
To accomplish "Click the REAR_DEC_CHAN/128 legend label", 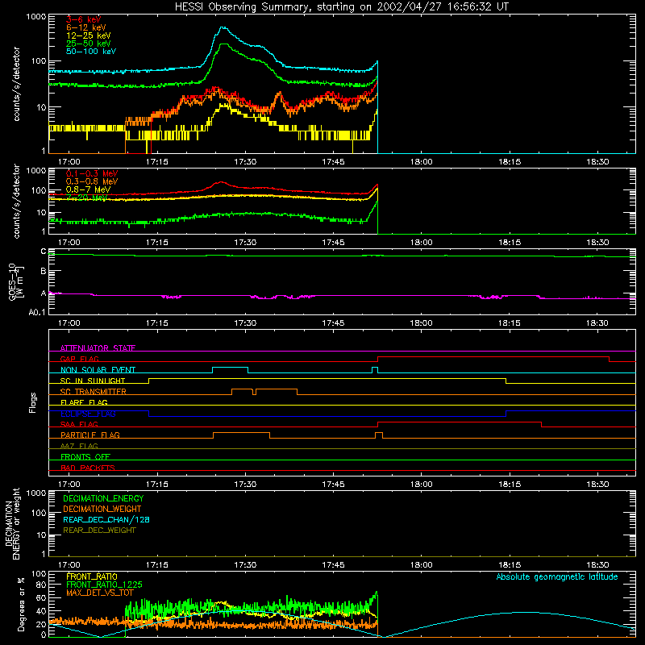I will 106,519.
